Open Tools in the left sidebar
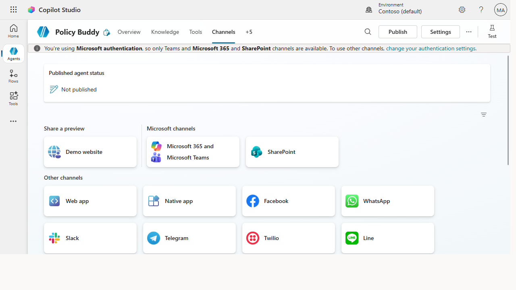Viewport: 516px width, 290px height. coord(13,99)
